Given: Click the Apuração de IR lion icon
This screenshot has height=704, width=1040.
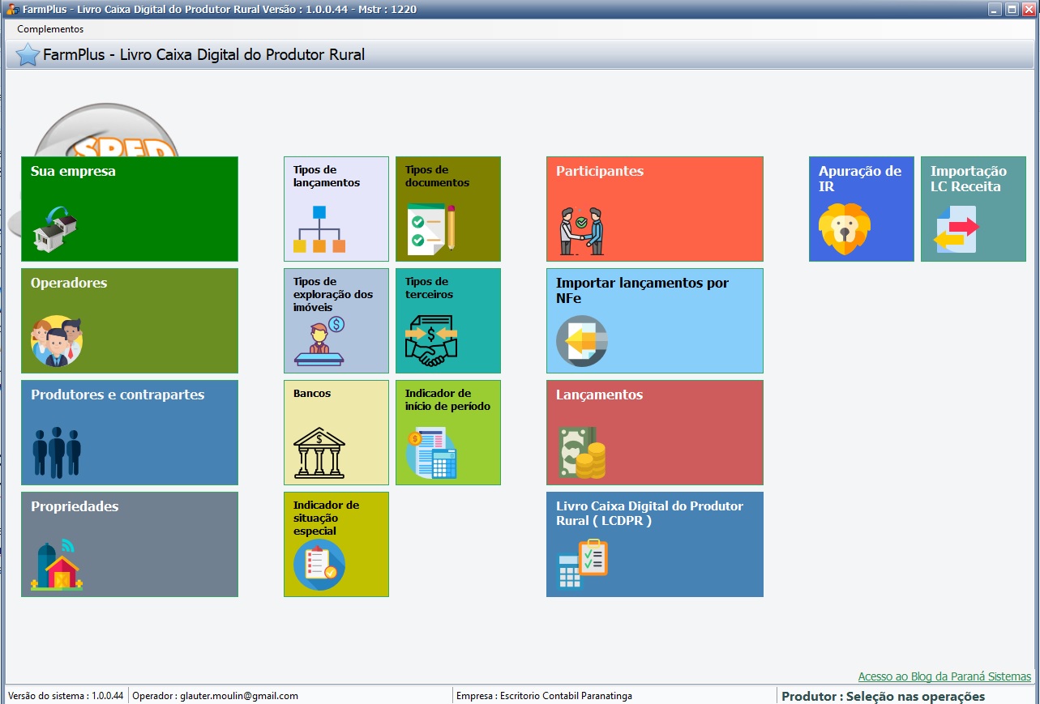Looking at the screenshot, I should (x=845, y=229).
